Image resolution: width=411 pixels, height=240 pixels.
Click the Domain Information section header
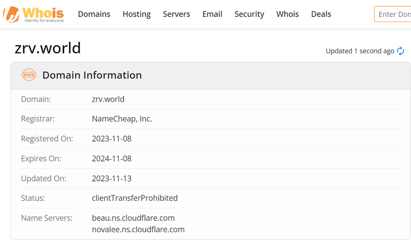(x=92, y=75)
